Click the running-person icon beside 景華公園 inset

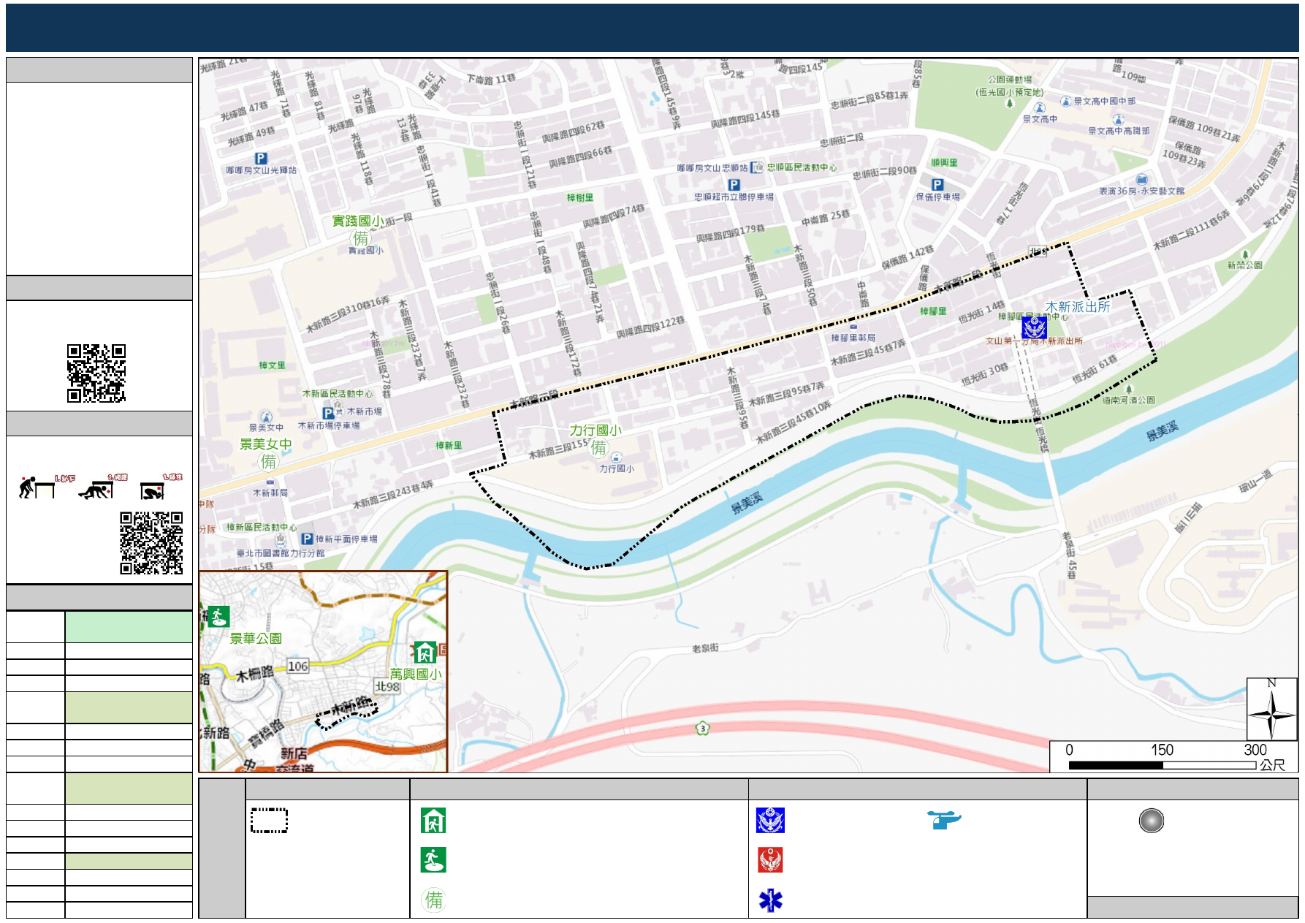coord(218,617)
